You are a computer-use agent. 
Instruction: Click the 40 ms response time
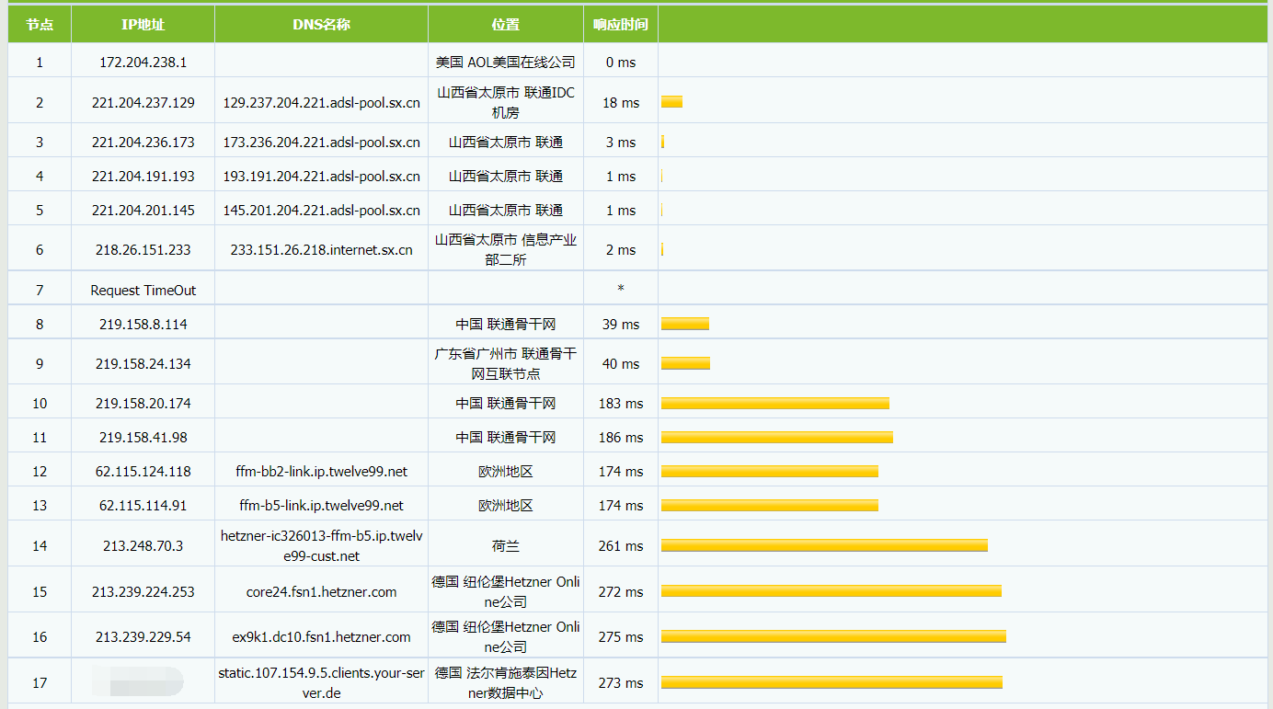621,364
